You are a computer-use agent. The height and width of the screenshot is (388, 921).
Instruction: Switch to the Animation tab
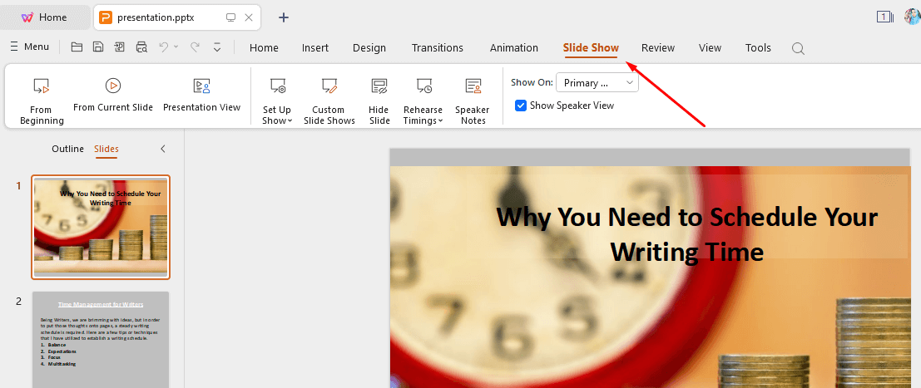[x=514, y=48]
